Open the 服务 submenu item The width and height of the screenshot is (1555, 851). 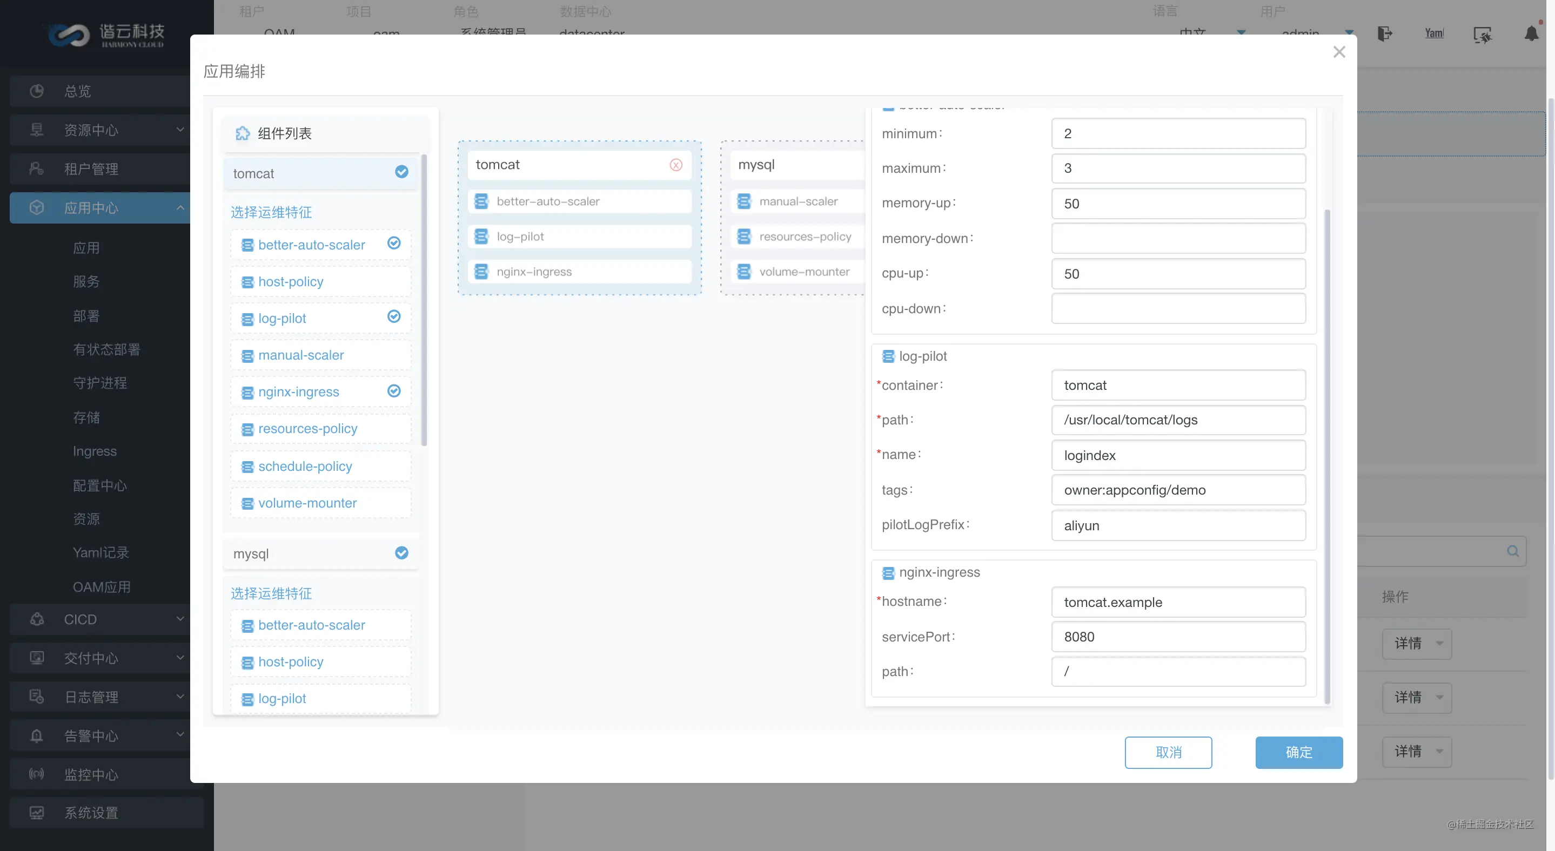86,282
